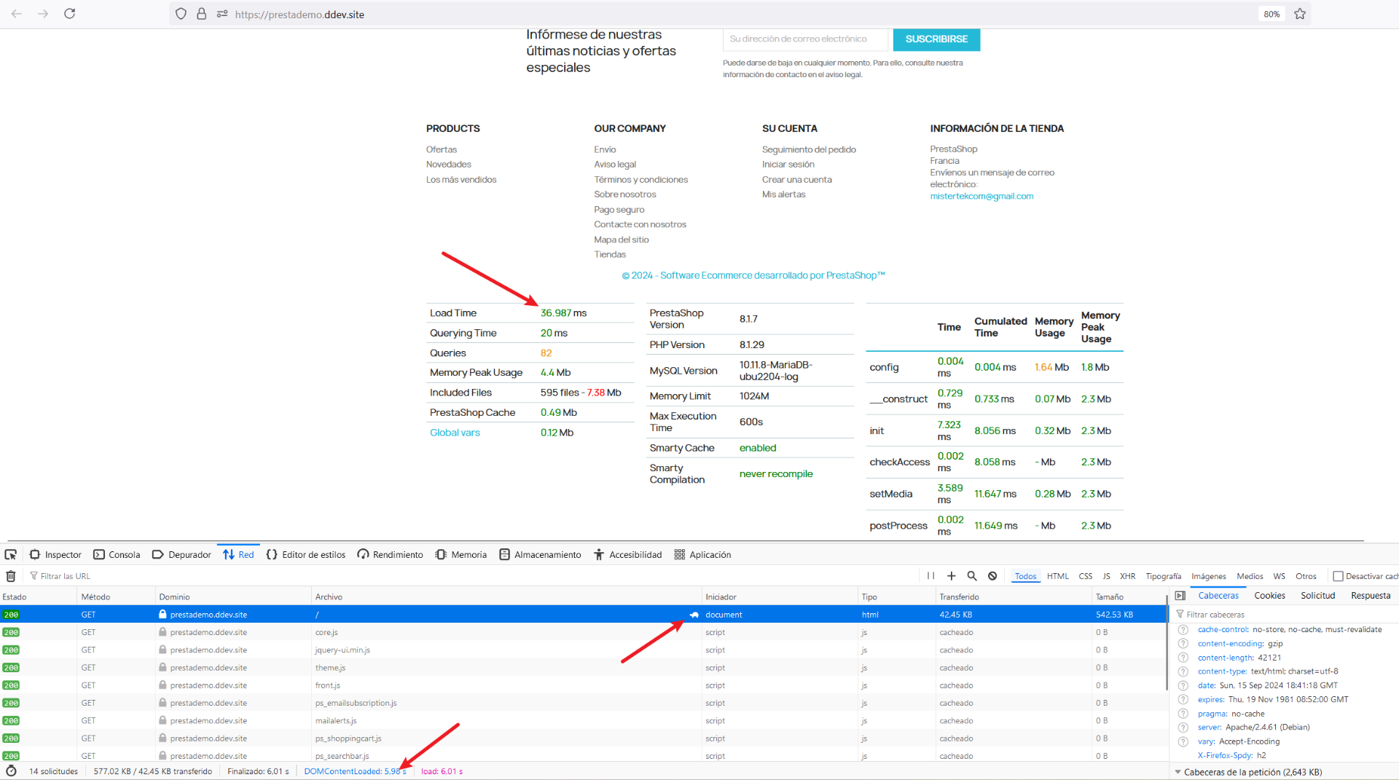The image size is (1399, 780).
Task: Open the tracking protection shield icon
Action: (181, 14)
